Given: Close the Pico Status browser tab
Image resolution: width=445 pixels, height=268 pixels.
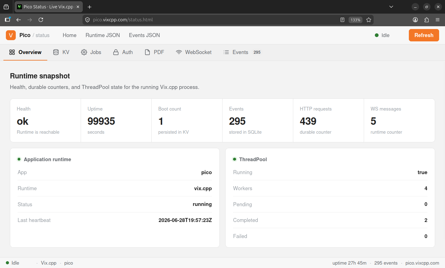Looking at the screenshot, I should pos(78,7).
